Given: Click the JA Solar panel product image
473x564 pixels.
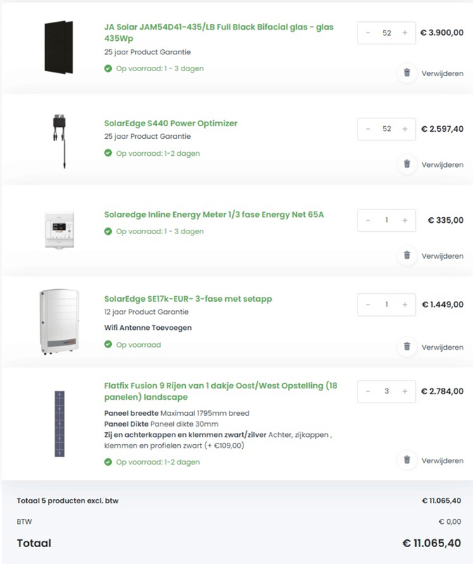Looking at the screenshot, I should pos(58,47).
